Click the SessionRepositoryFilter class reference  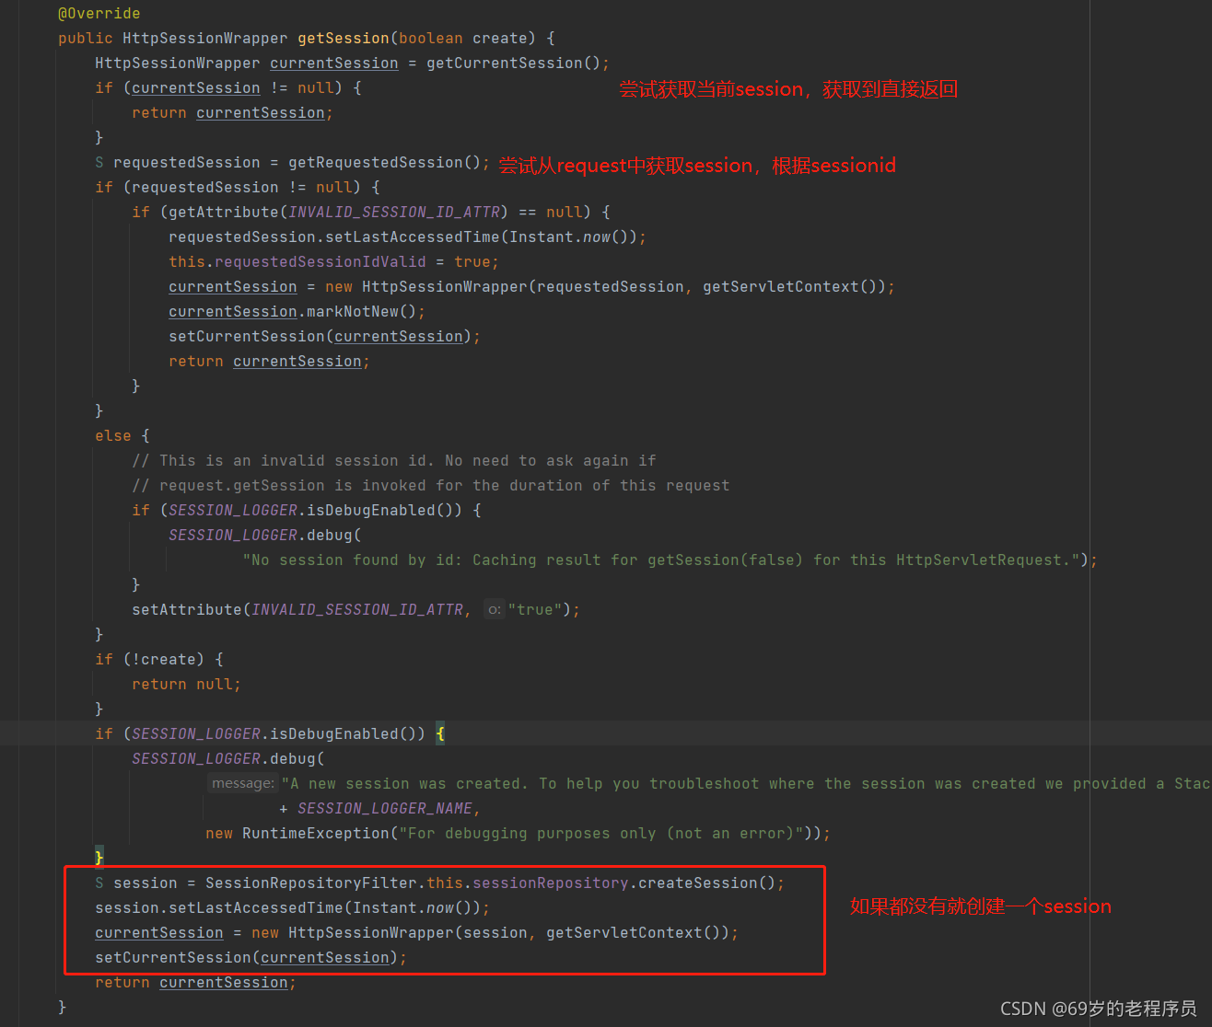311,883
